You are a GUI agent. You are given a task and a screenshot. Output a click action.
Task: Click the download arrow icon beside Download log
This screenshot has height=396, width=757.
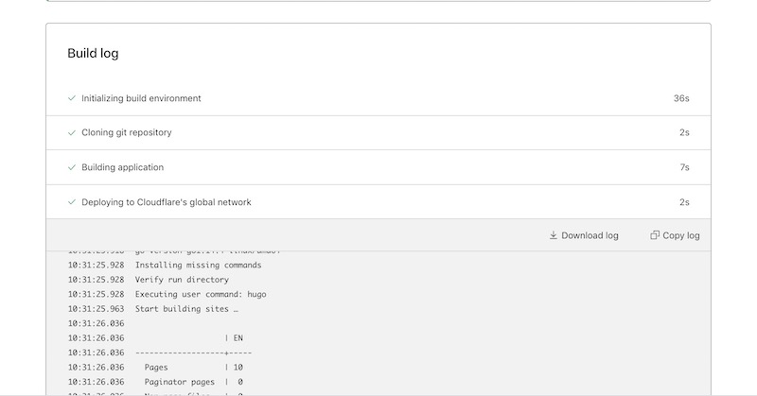point(554,235)
